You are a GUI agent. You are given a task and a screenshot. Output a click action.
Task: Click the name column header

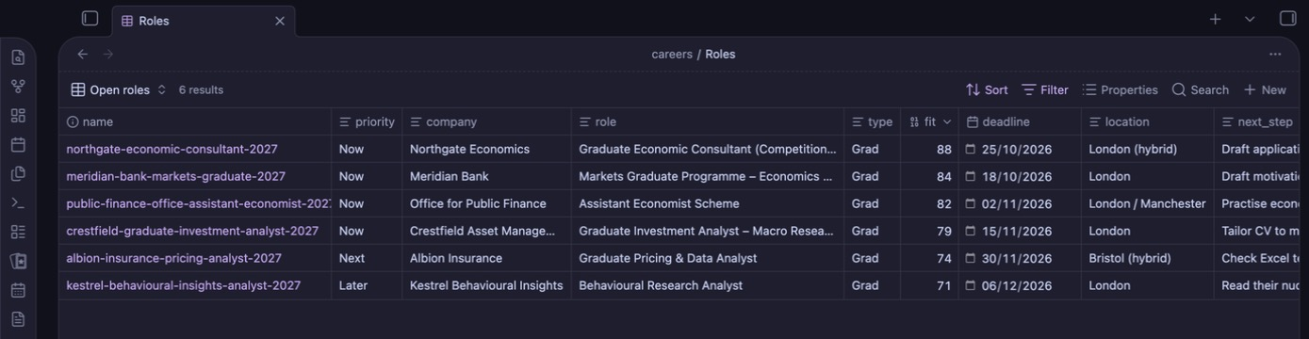[195, 122]
